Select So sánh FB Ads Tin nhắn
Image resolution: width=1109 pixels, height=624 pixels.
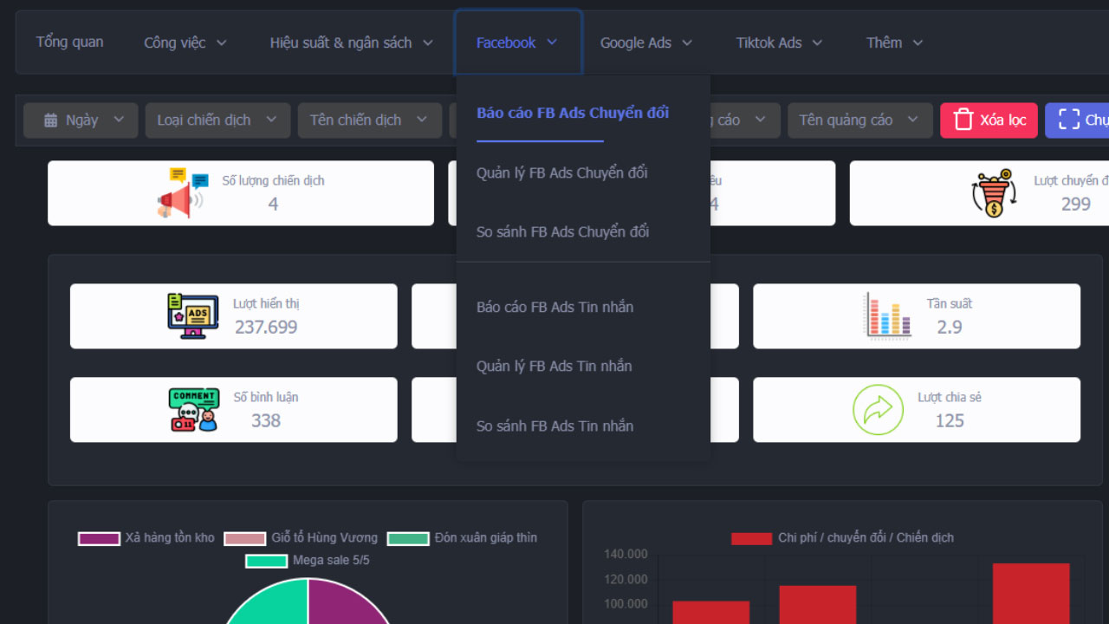pos(554,426)
